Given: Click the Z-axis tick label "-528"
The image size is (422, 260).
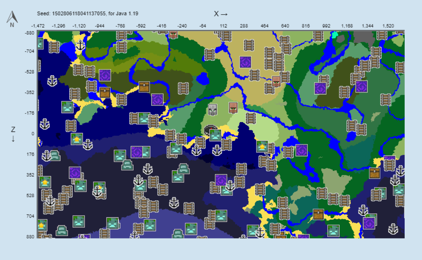Looking at the screenshot, I should click(x=29, y=72).
